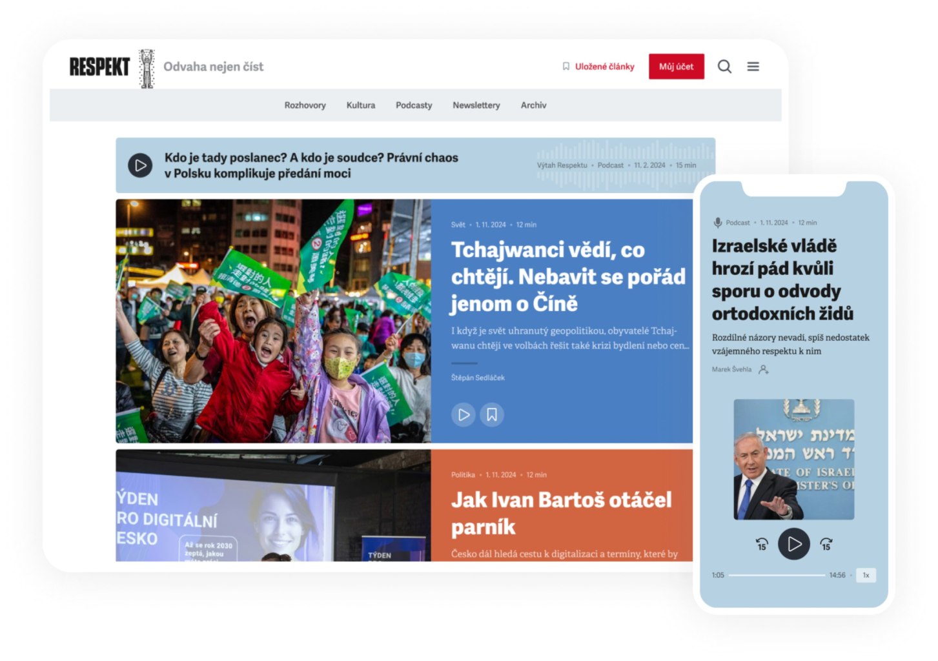The height and width of the screenshot is (661, 938).
Task: Open the search magnifier icon
Action: coord(724,66)
